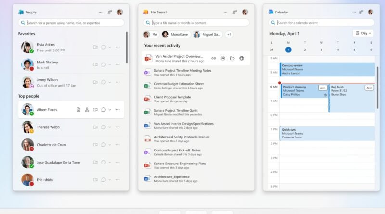
Task: Open more options in Calendar header
Action: point(354,12)
